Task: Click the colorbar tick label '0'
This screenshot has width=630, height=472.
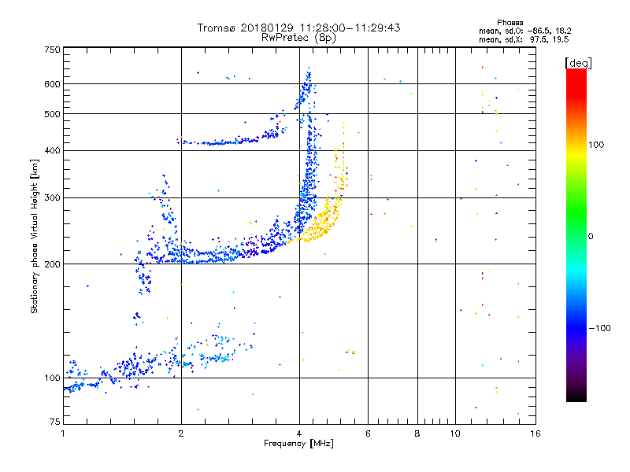Action: (591, 237)
